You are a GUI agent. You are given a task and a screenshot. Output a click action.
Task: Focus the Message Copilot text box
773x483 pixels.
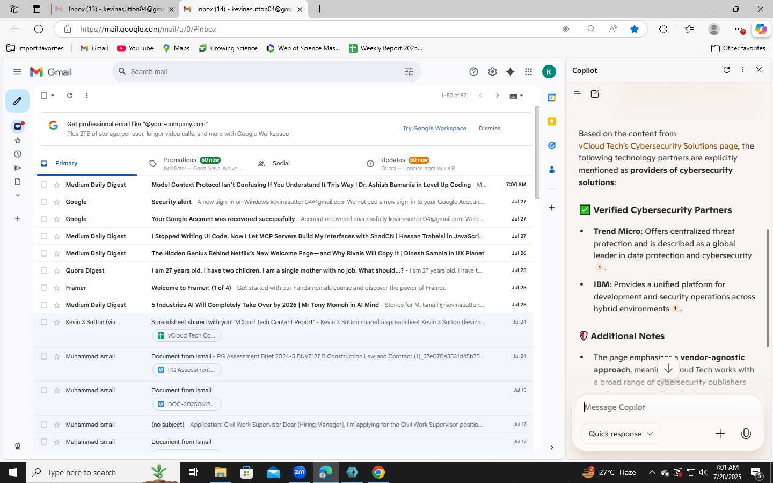pyautogui.click(x=668, y=407)
